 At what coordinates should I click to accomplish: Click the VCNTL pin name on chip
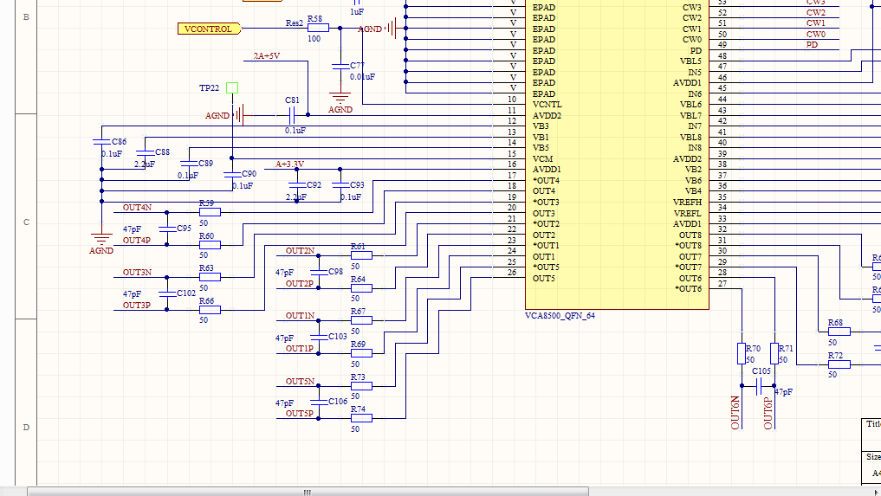click(547, 105)
